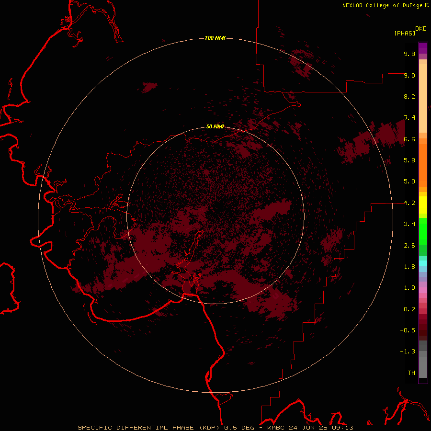This screenshot has height=431, width=431.
Task: Click the bright green color bar segment
Action: (x=423, y=231)
